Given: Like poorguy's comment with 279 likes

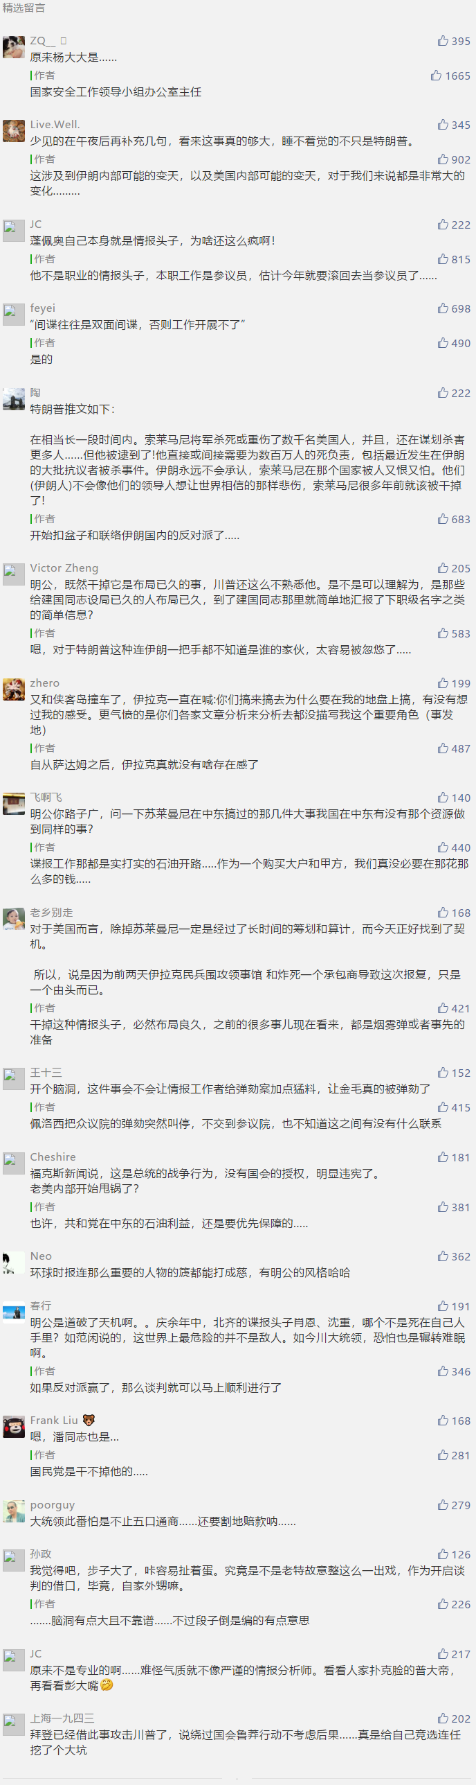Looking at the screenshot, I should [x=453, y=1505].
